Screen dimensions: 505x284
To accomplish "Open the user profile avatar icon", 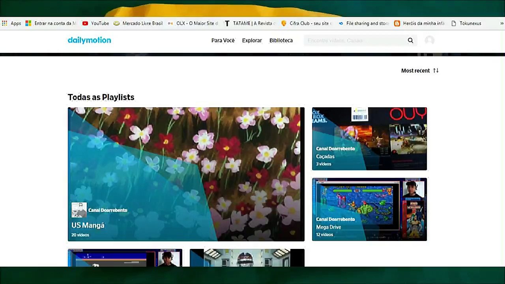I will (x=430, y=40).
